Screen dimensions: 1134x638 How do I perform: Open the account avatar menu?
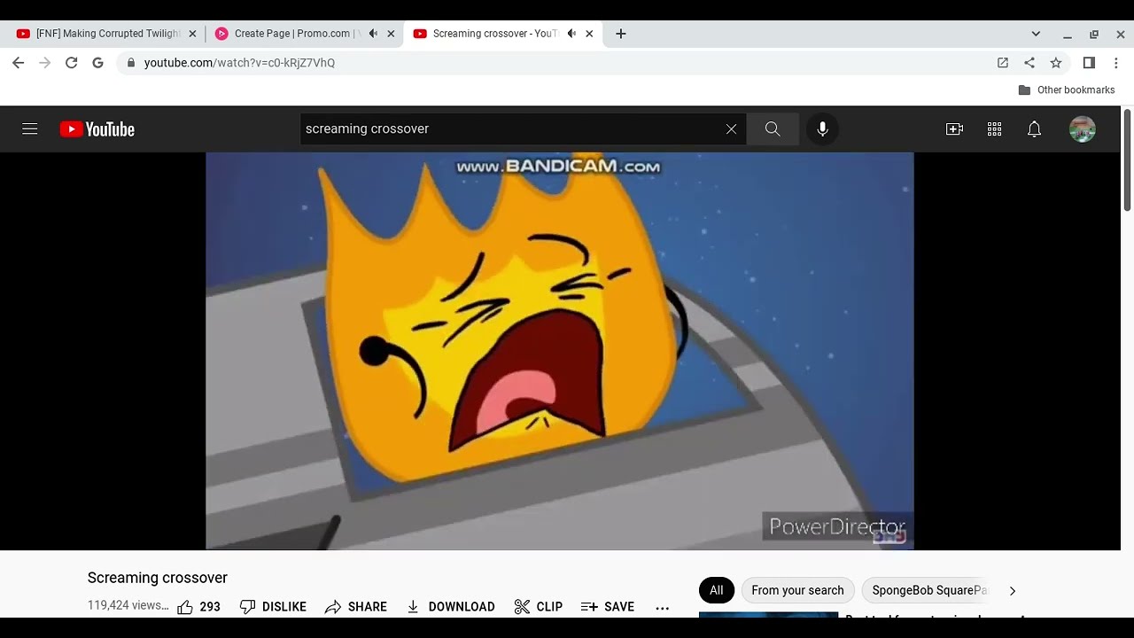point(1082,129)
